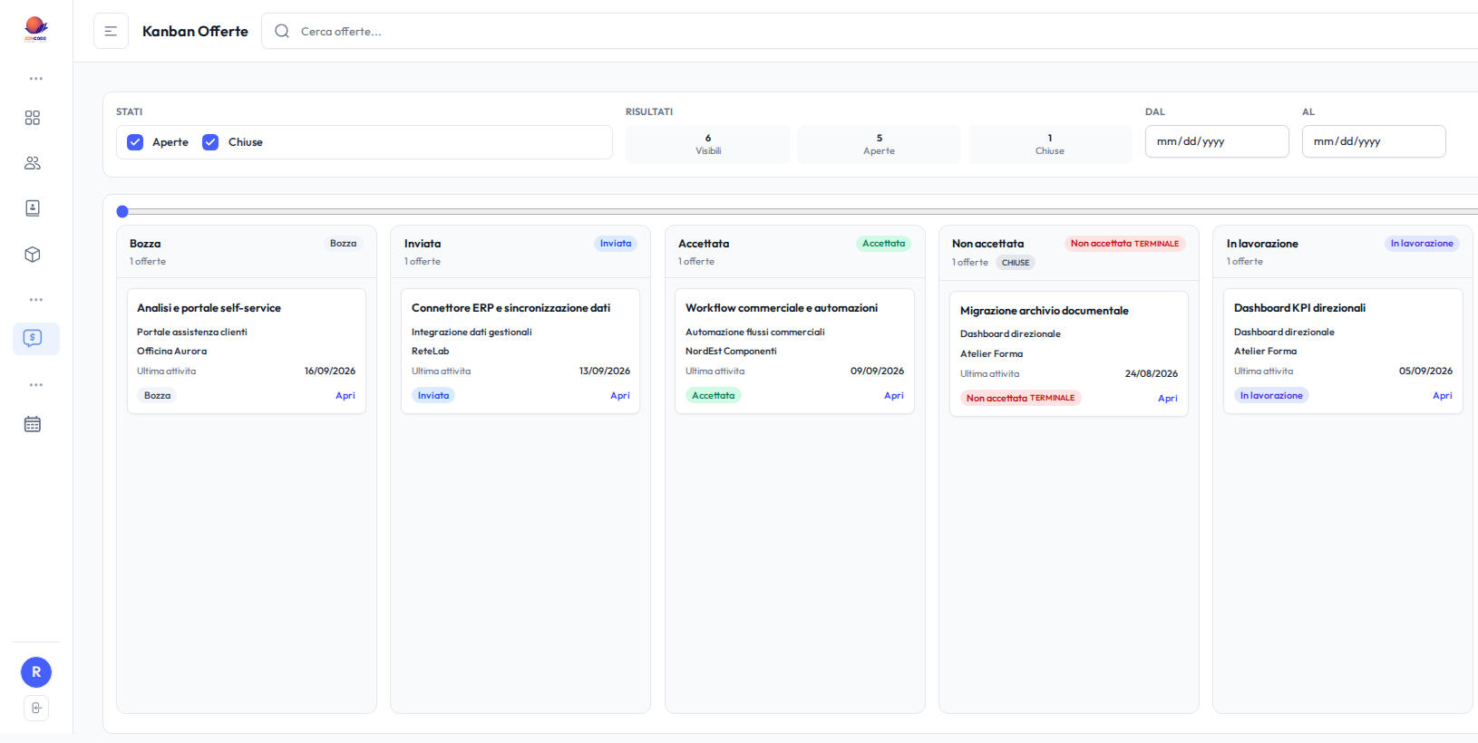Image resolution: width=1478 pixels, height=743 pixels.
Task: Click the In lavorazione column header badge
Action: pos(1422,244)
